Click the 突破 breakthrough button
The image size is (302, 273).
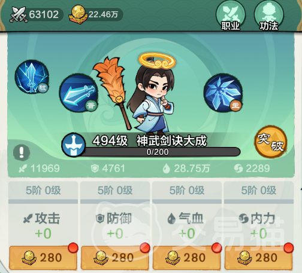pyautogui.click(x=271, y=142)
